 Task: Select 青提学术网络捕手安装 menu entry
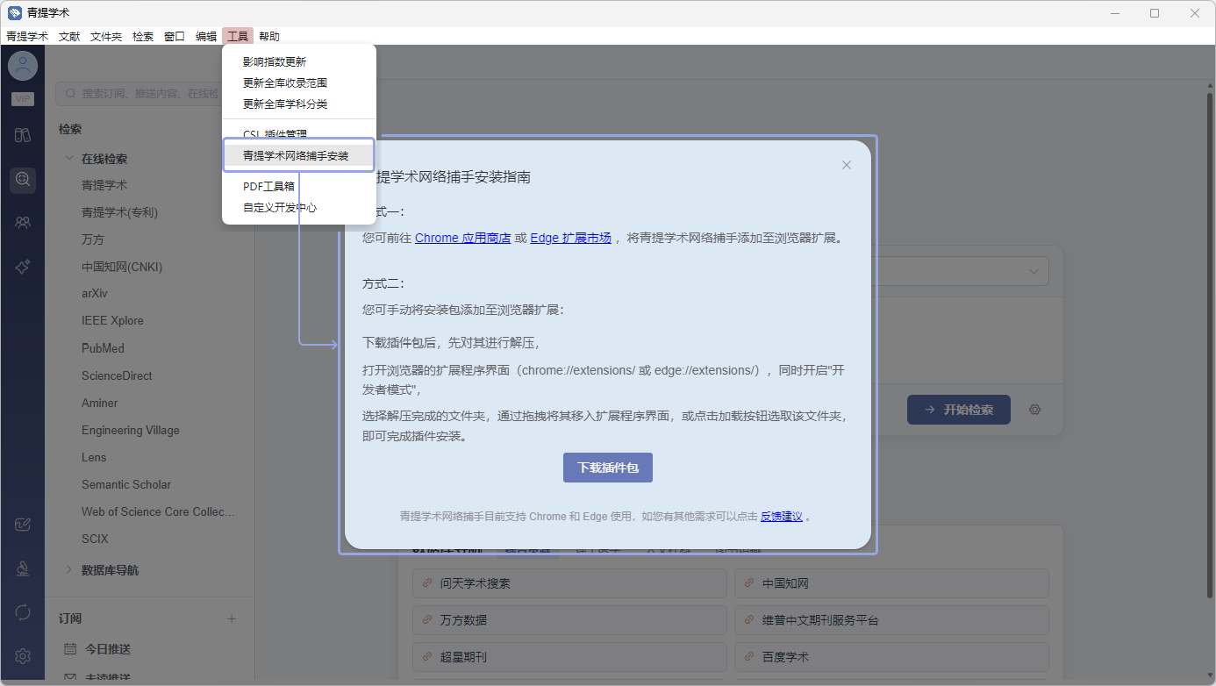[x=299, y=155]
